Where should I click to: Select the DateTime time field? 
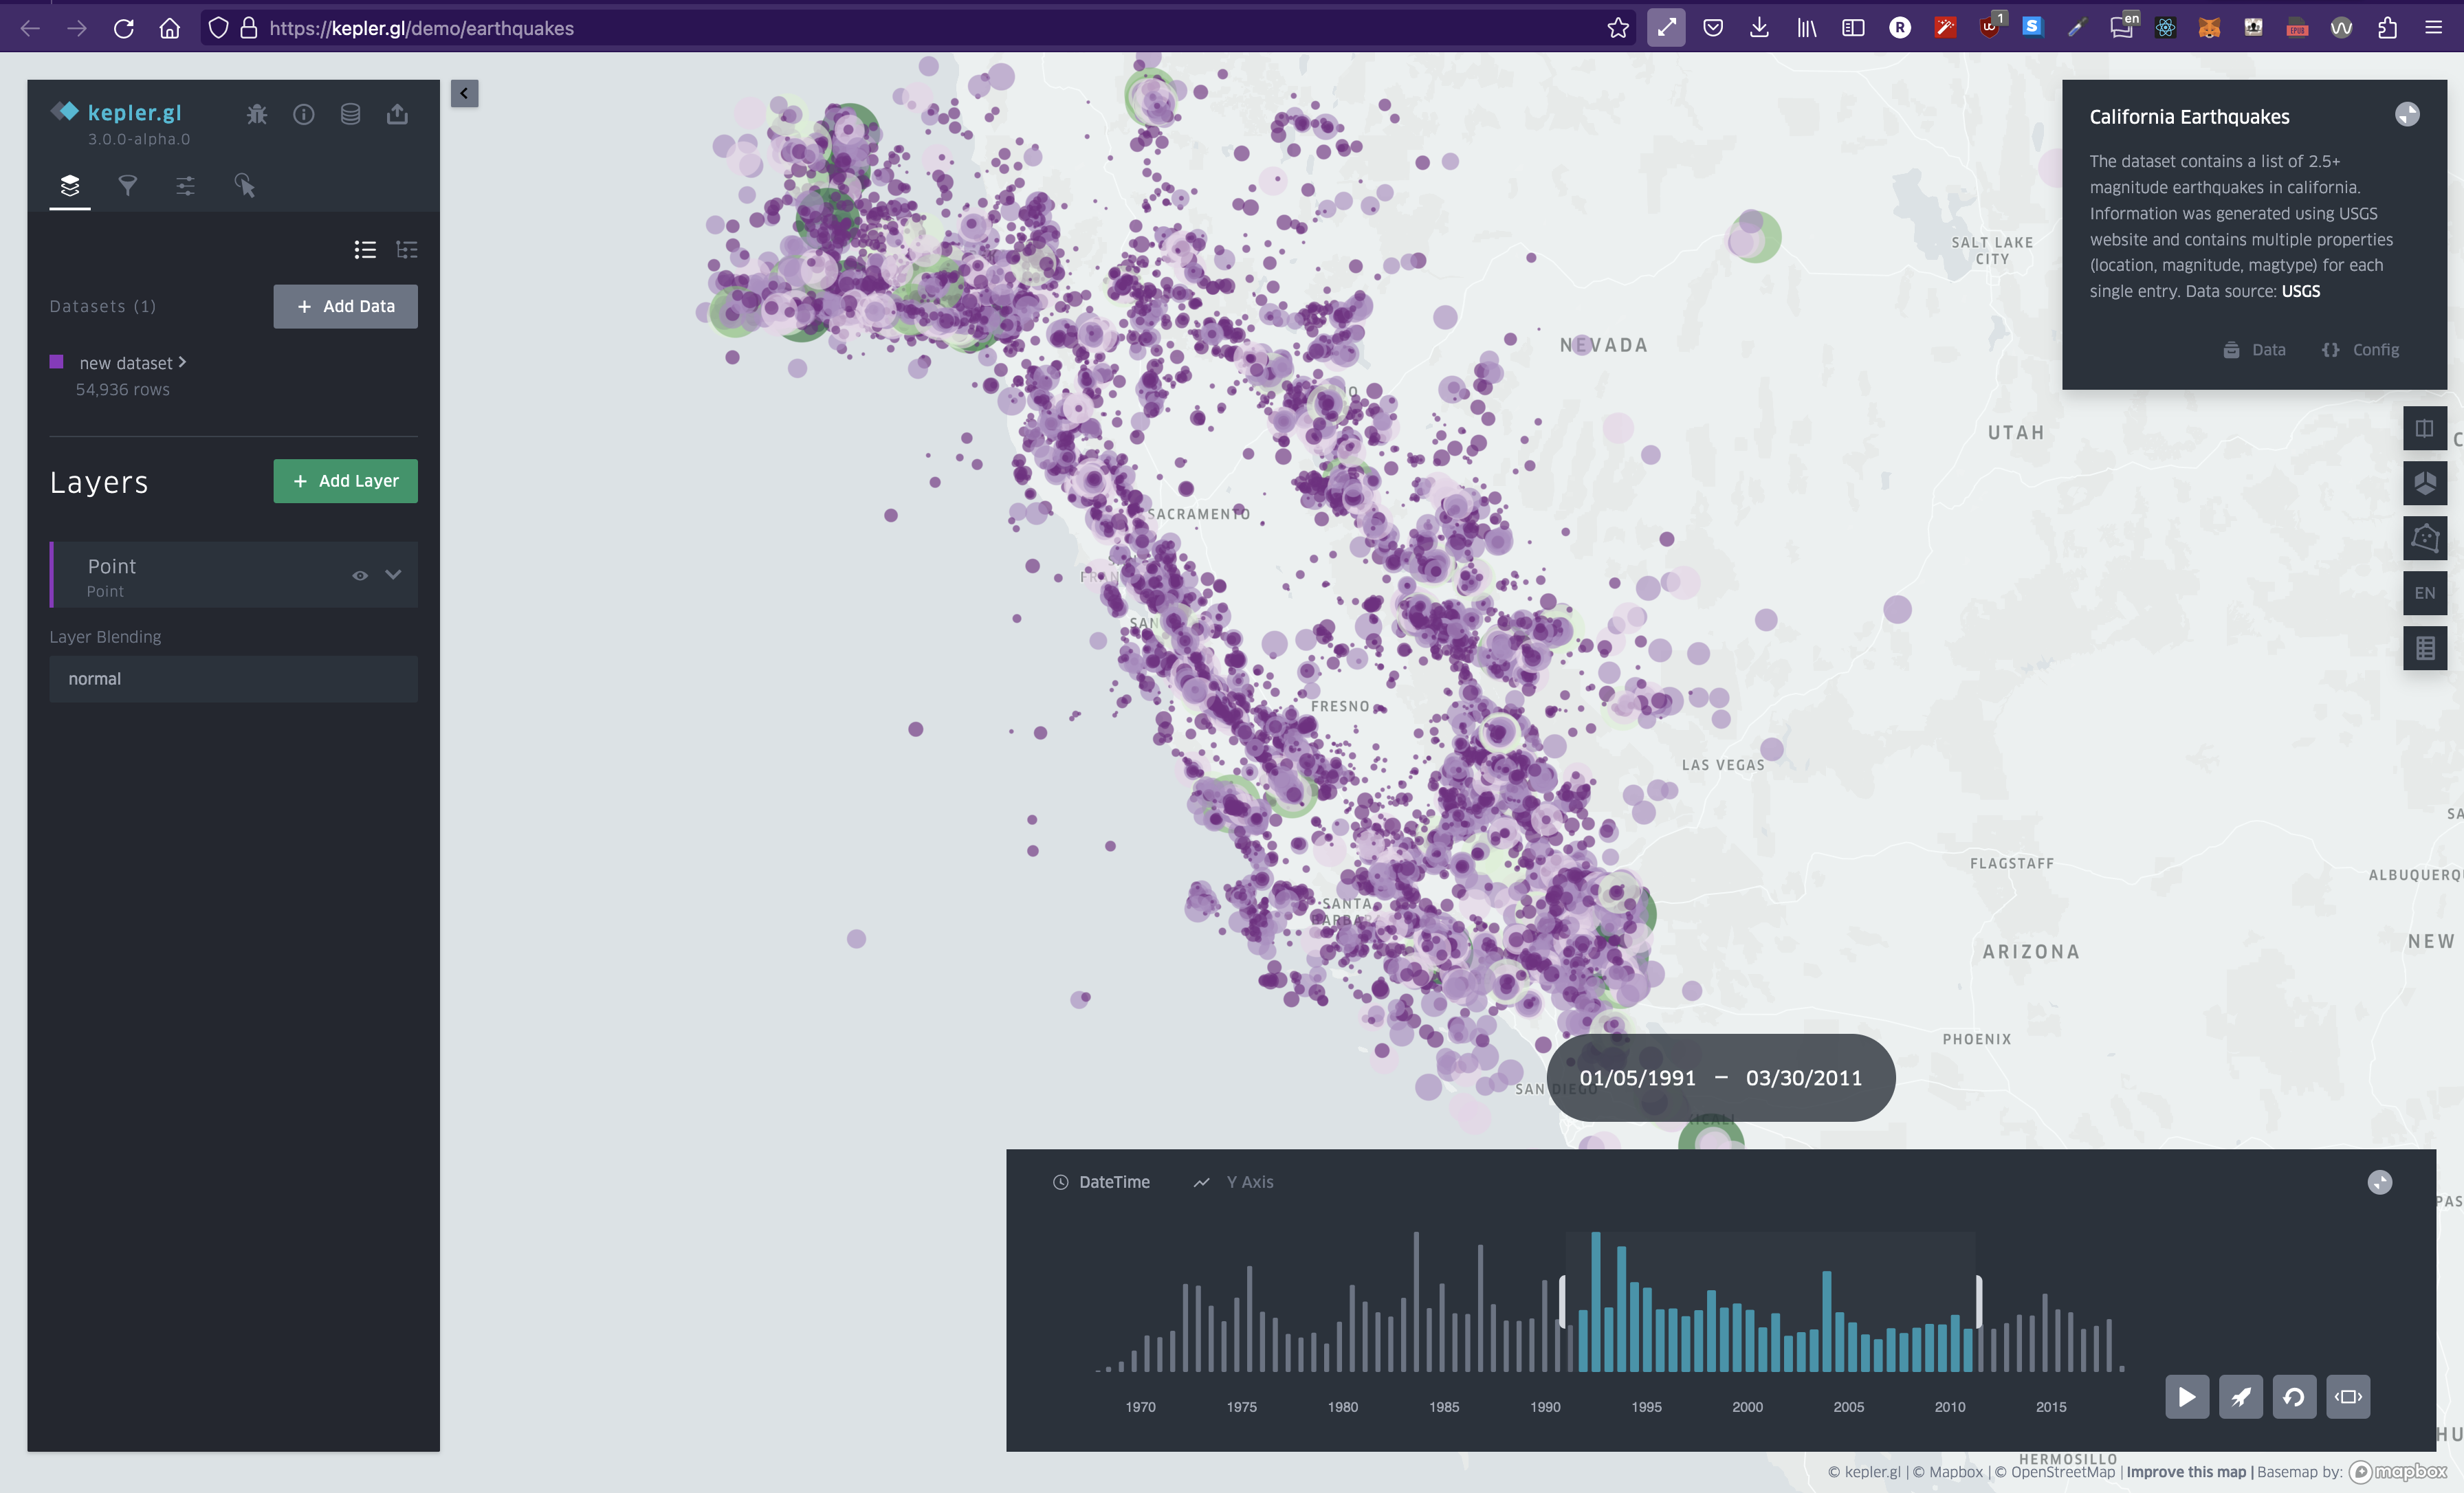click(1101, 1182)
